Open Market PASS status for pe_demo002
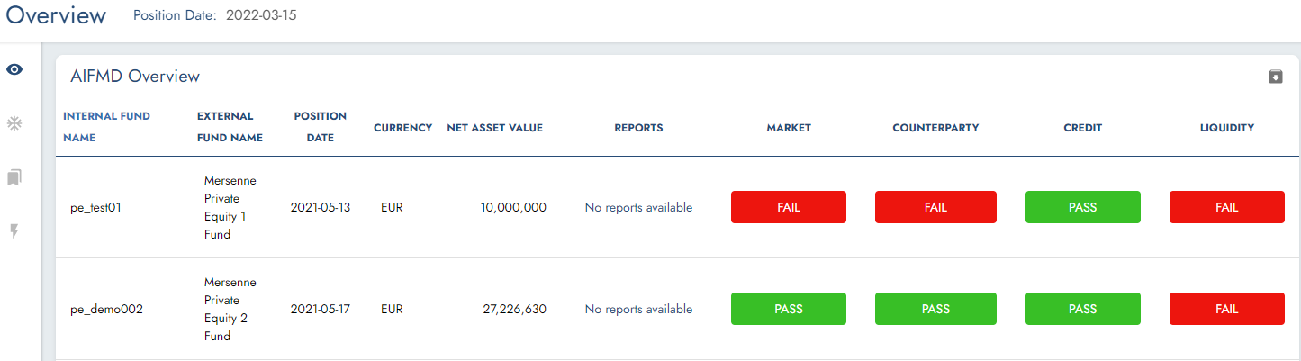This screenshot has width=1301, height=361. [789, 309]
